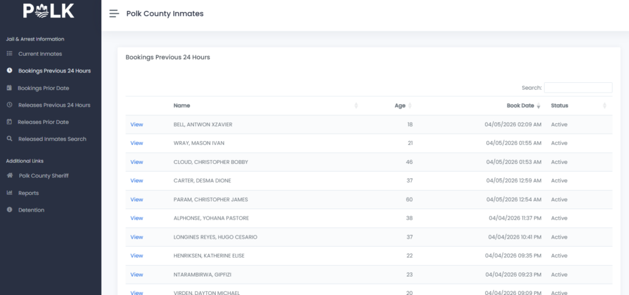Click the calendar icon beside Bookings Prior Date
Screen dimensions: 629x295
(x=9, y=88)
